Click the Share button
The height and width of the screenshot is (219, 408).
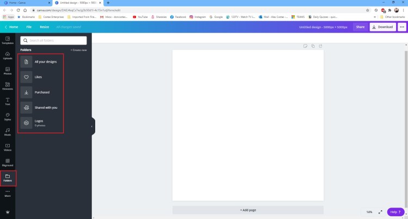(360, 27)
